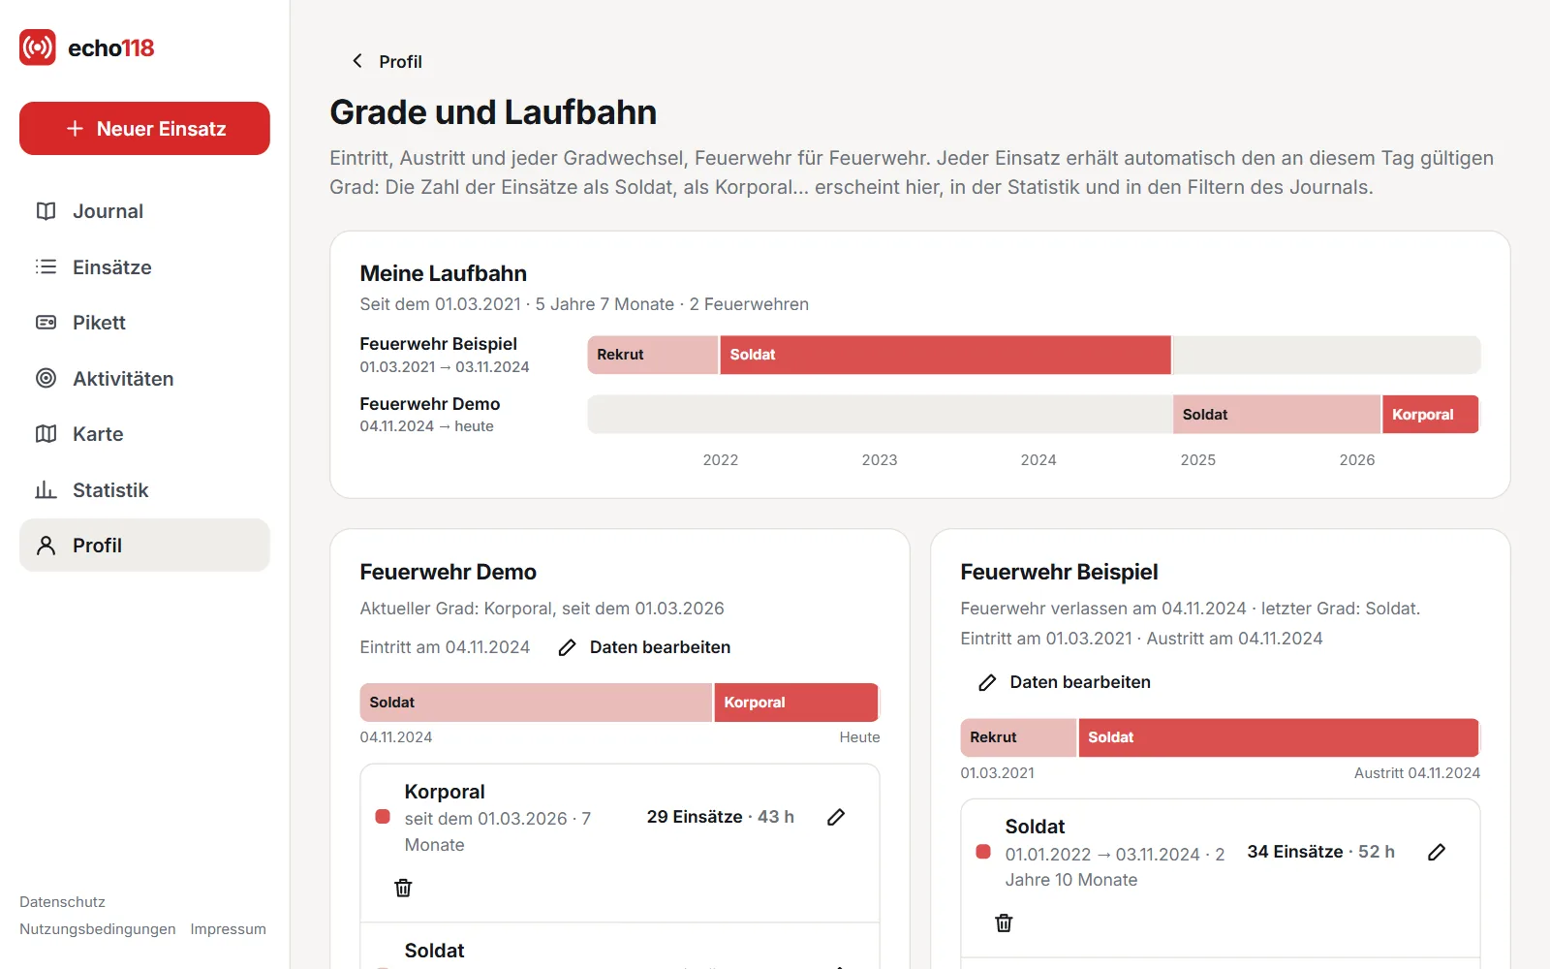Click the Pikett pager icon
The image size is (1550, 969).
[46, 323]
